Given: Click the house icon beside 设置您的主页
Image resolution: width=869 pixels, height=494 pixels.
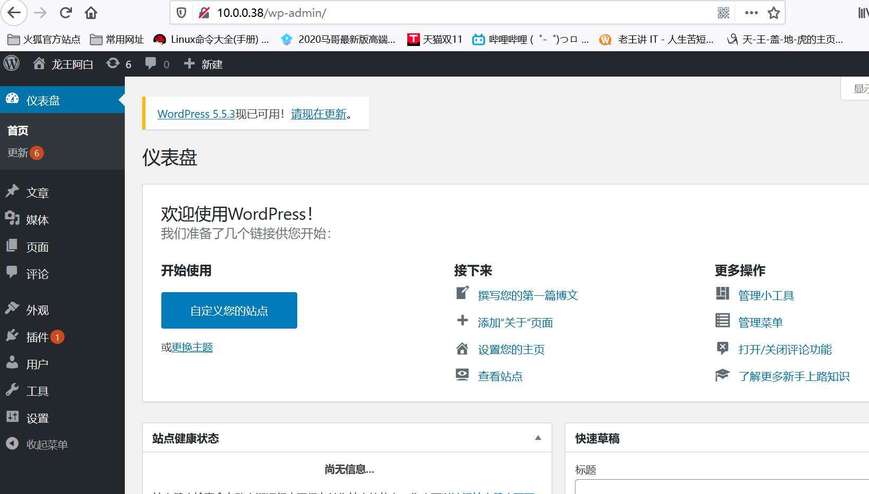Looking at the screenshot, I should (462, 348).
